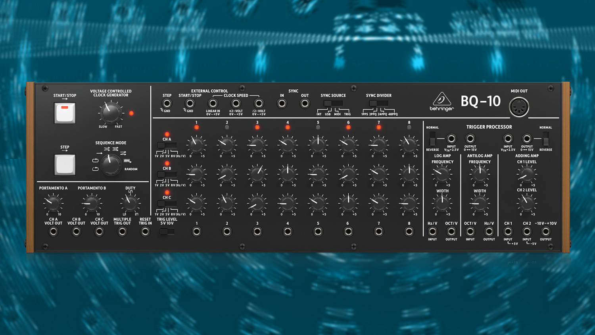Click the SYNC OUT jack
595x335 pixels.
pyautogui.click(x=305, y=103)
